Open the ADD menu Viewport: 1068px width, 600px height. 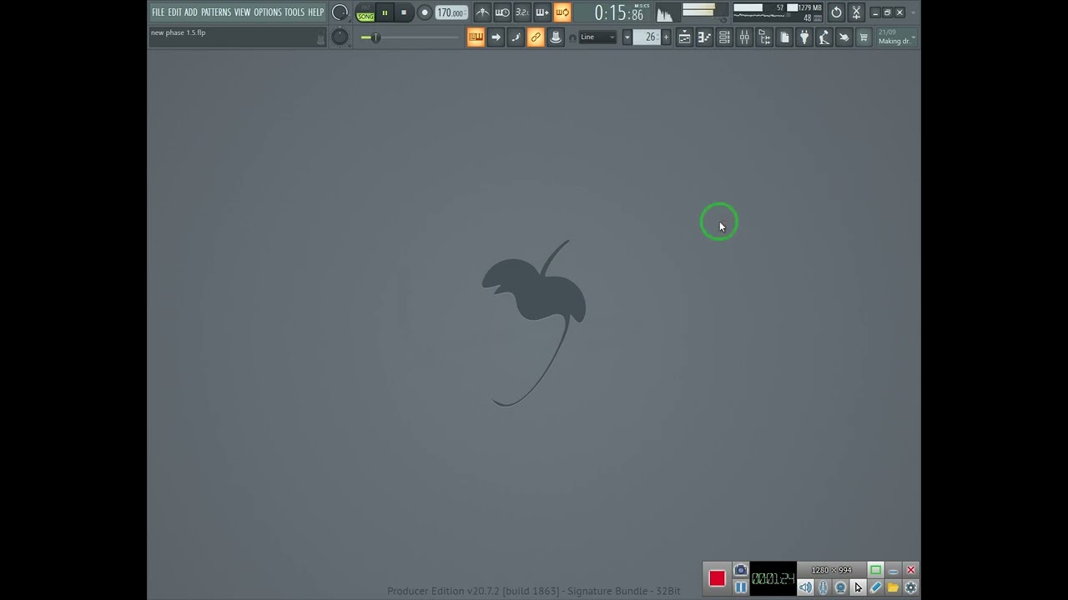tap(191, 12)
